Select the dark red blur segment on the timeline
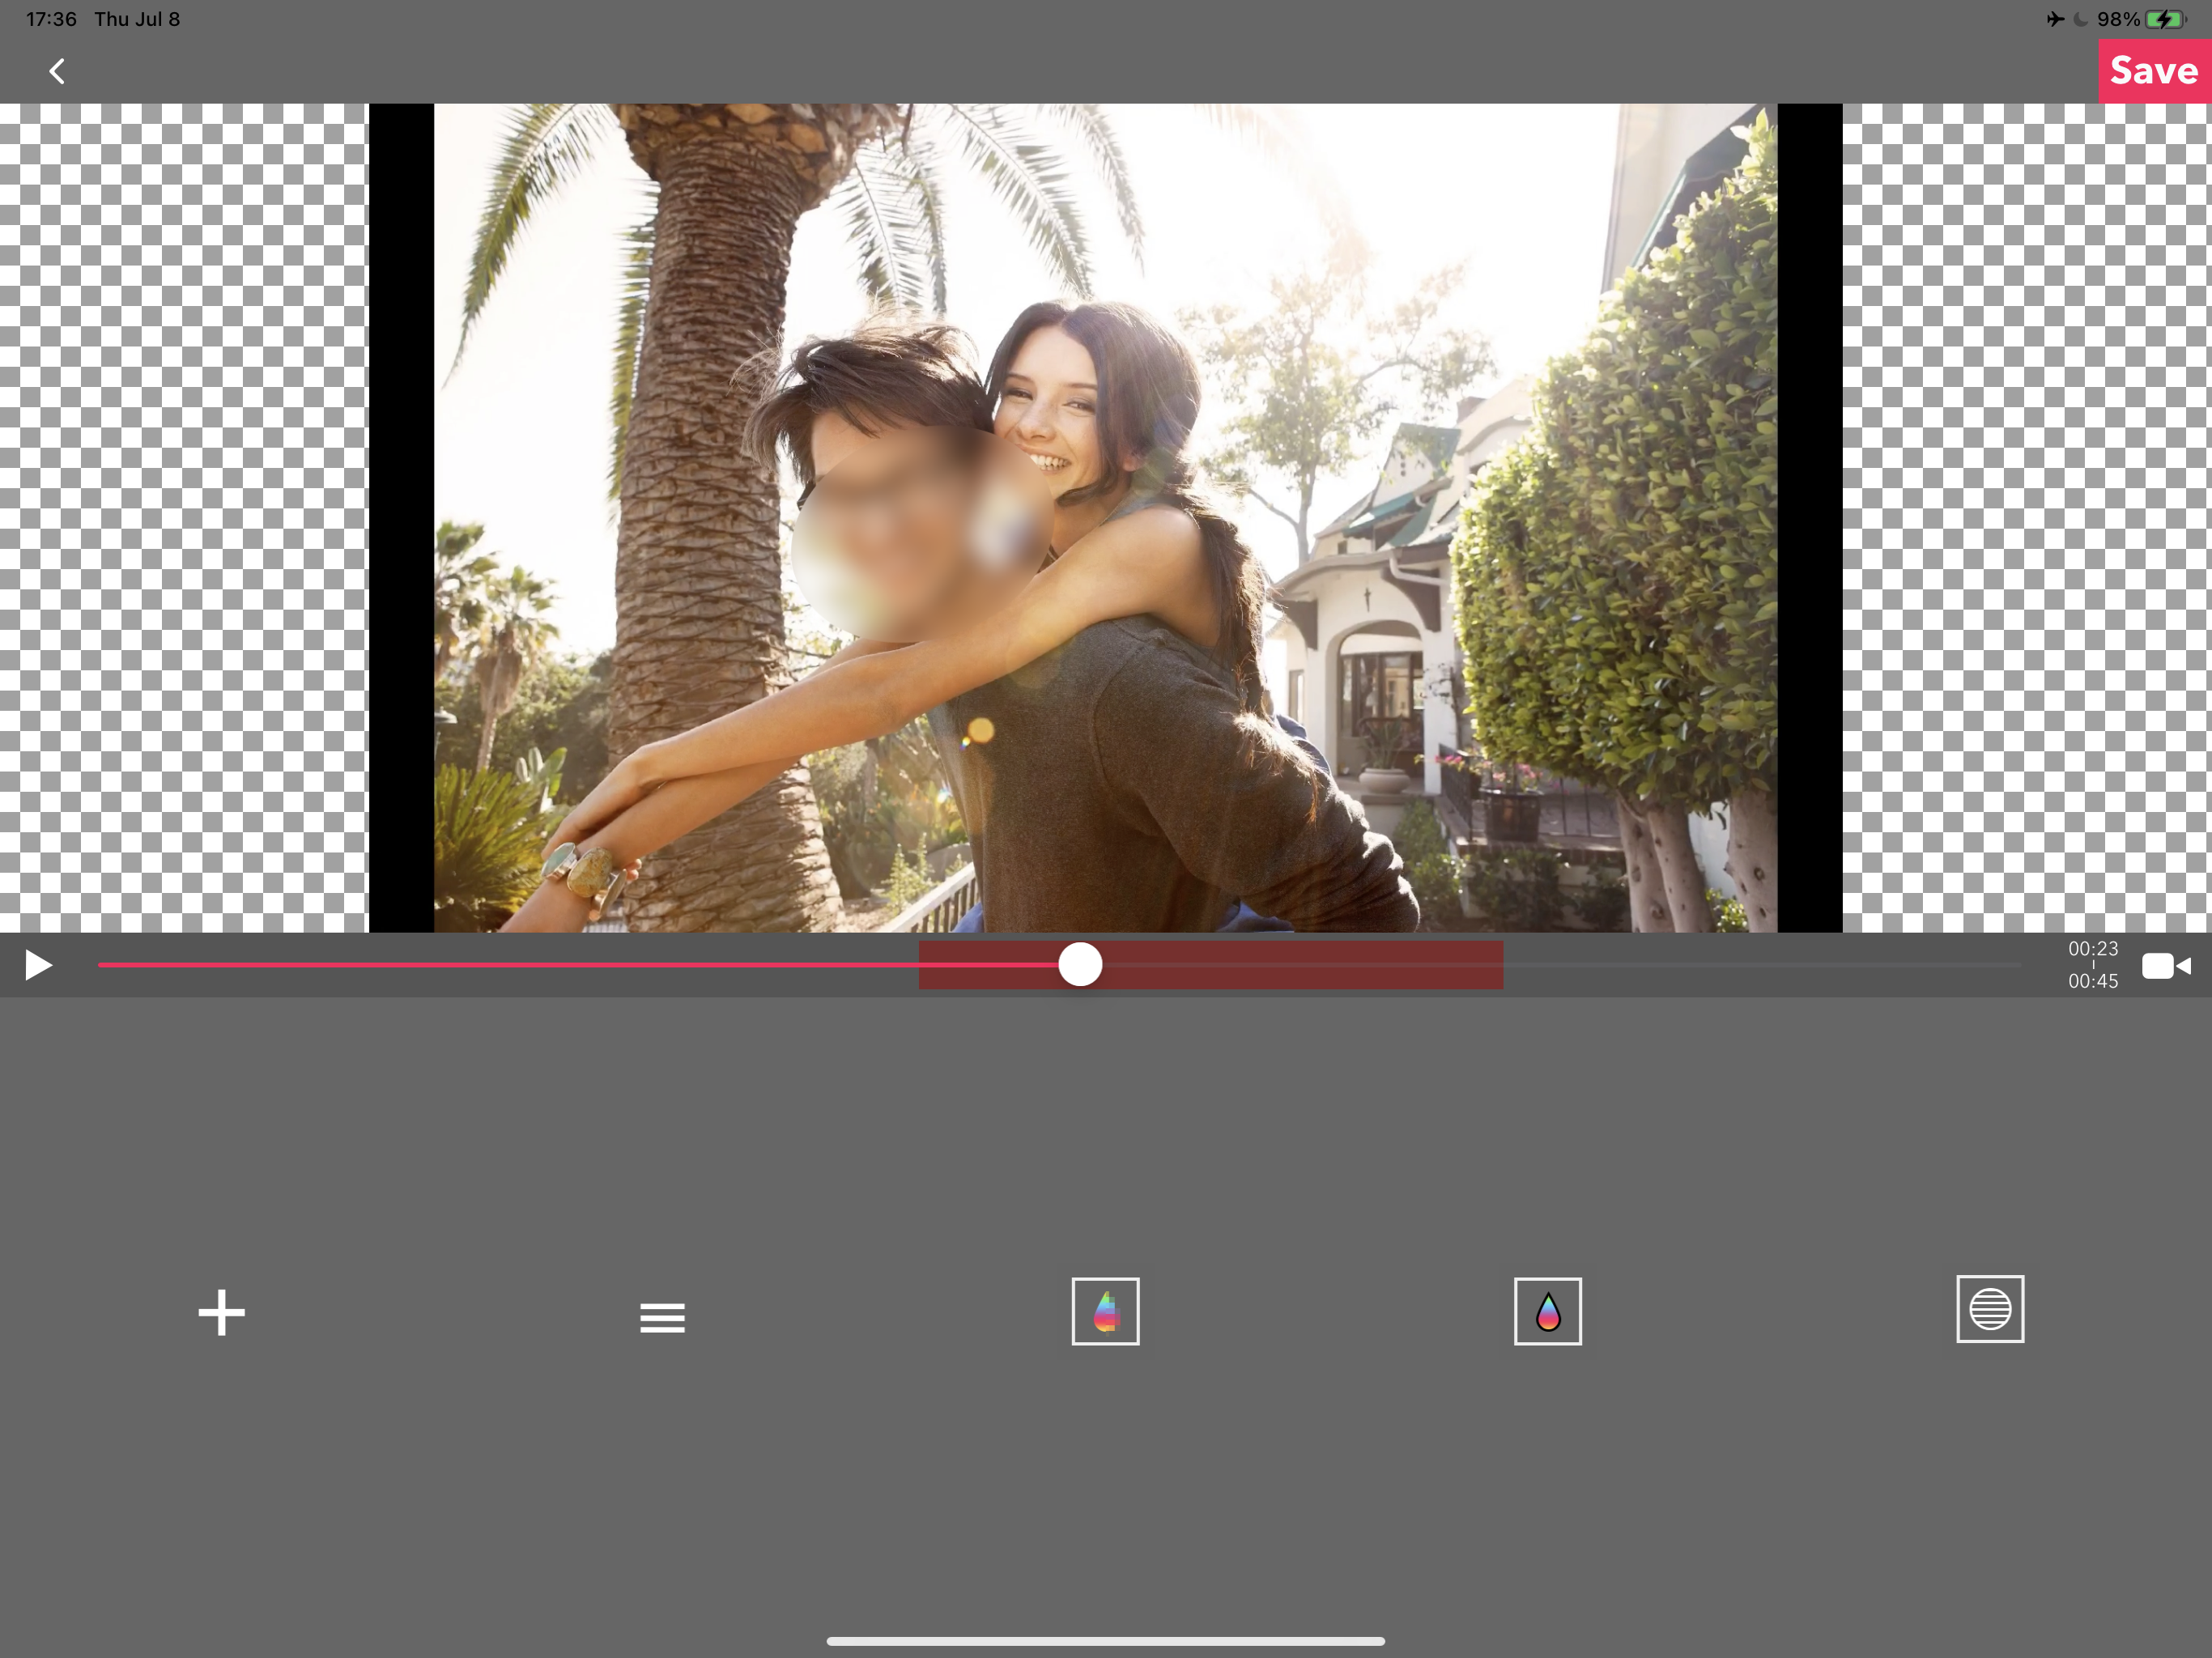 [1300, 965]
